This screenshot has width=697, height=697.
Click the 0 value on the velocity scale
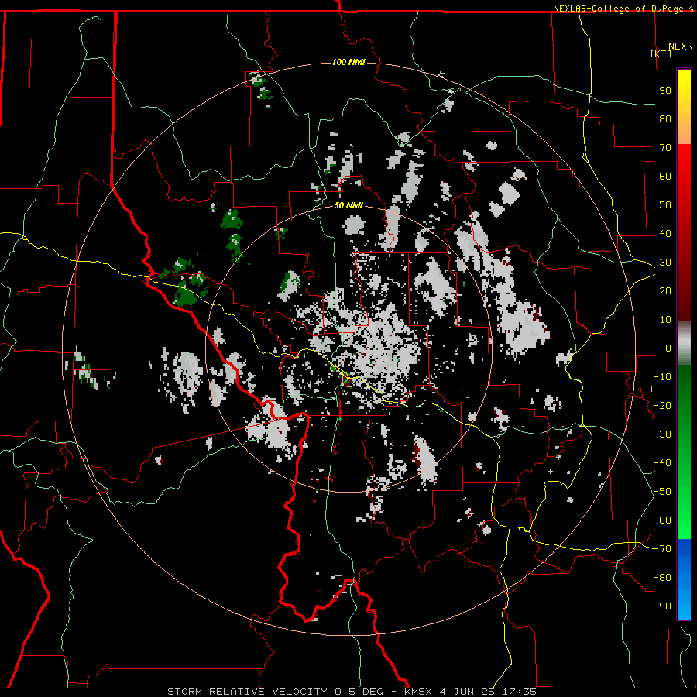pos(668,348)
